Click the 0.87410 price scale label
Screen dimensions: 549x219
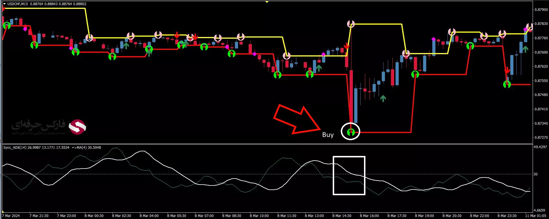[541, 109]
